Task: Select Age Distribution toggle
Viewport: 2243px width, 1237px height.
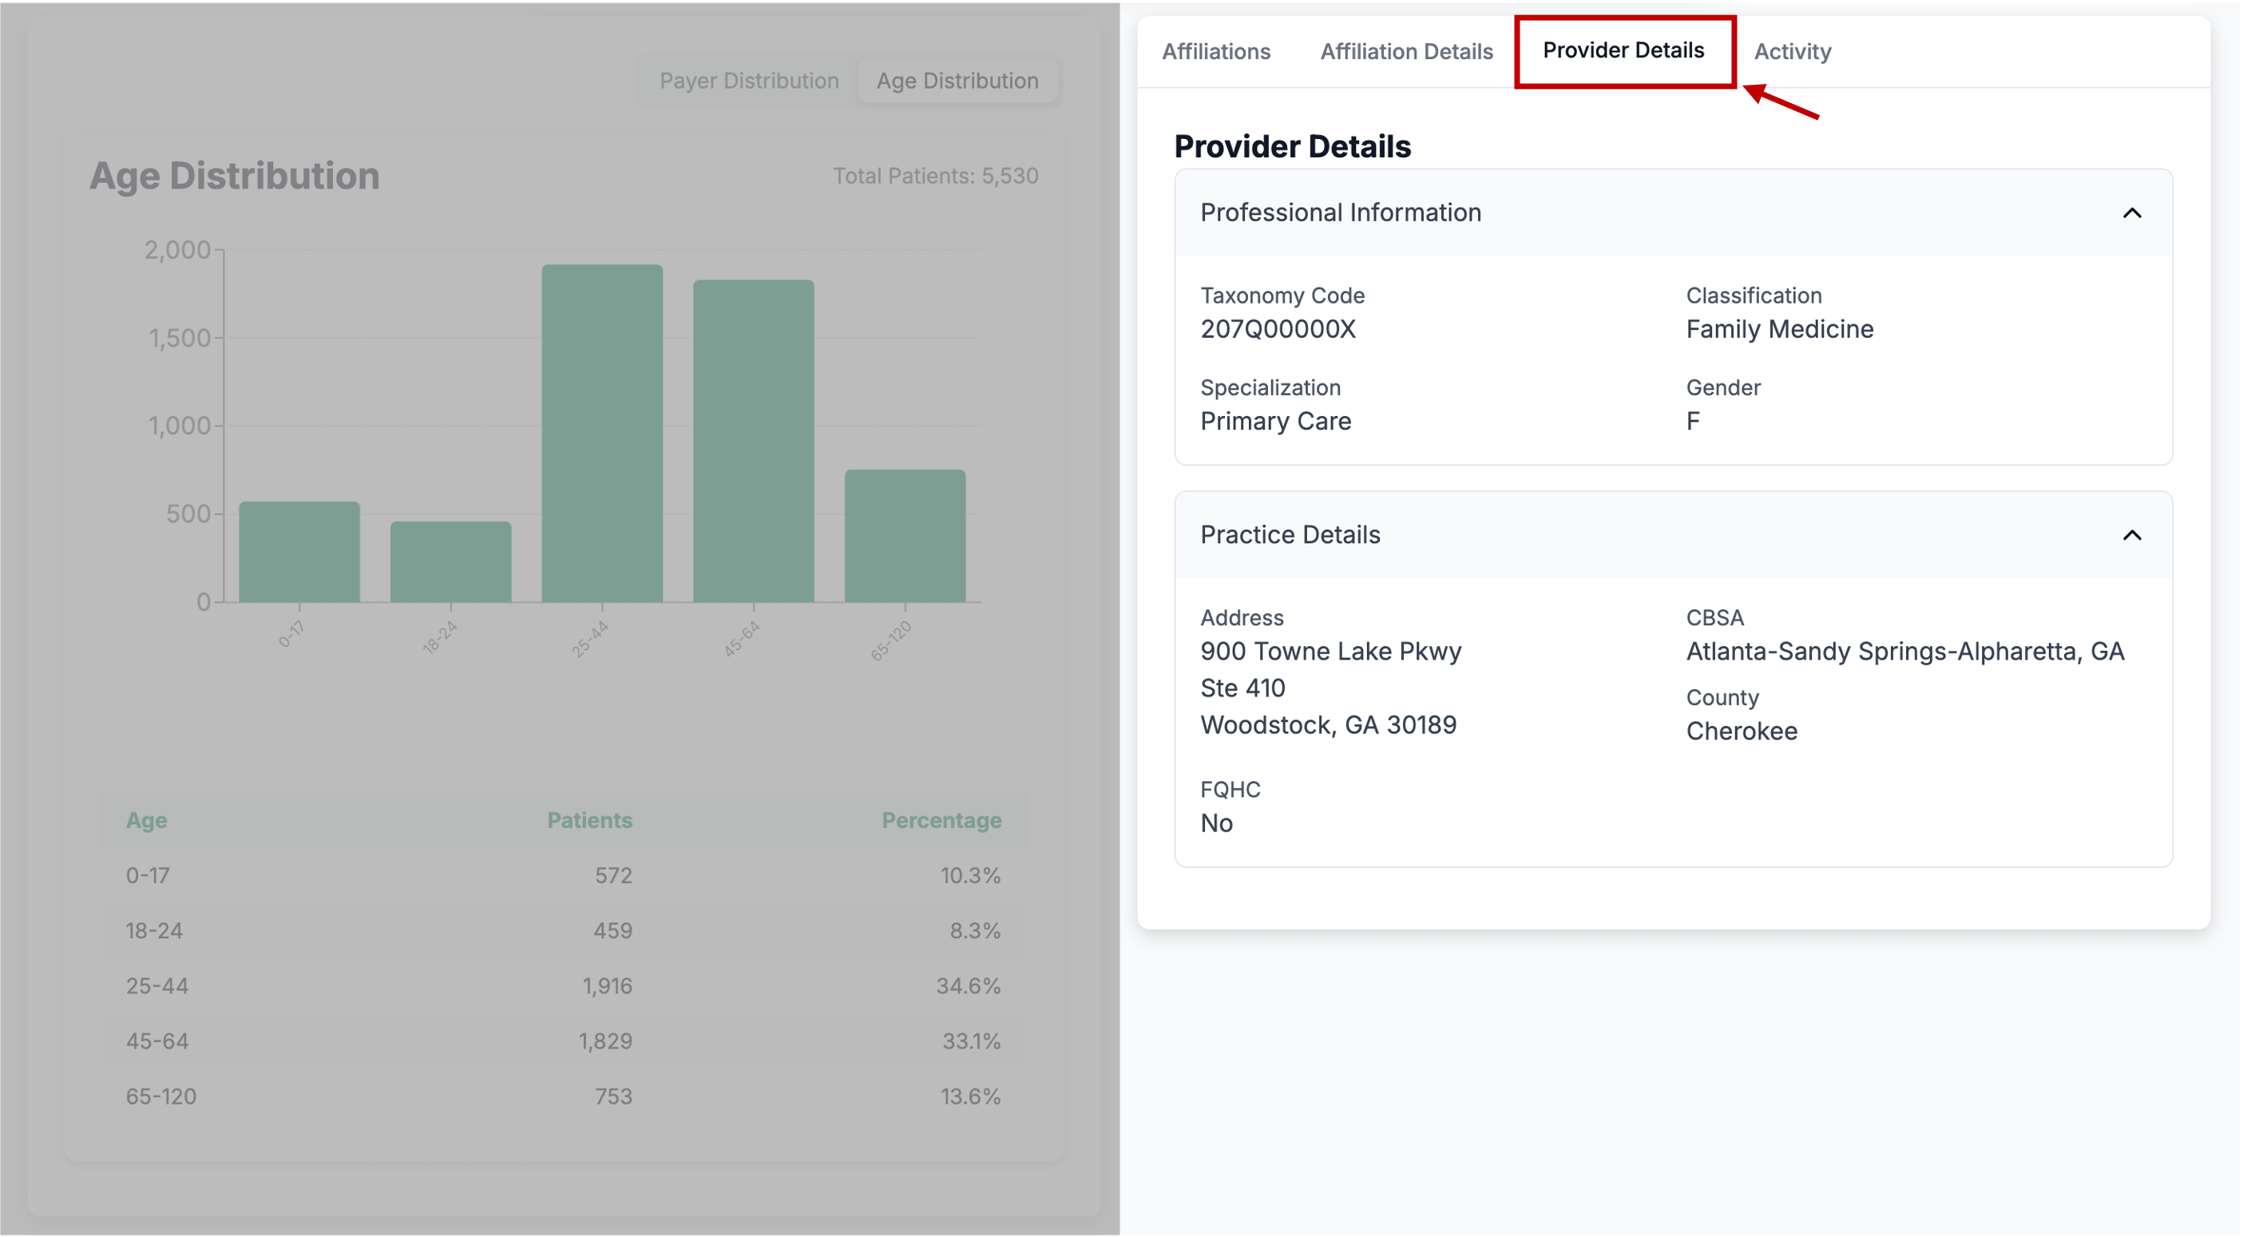Action: tap(957, 81)
